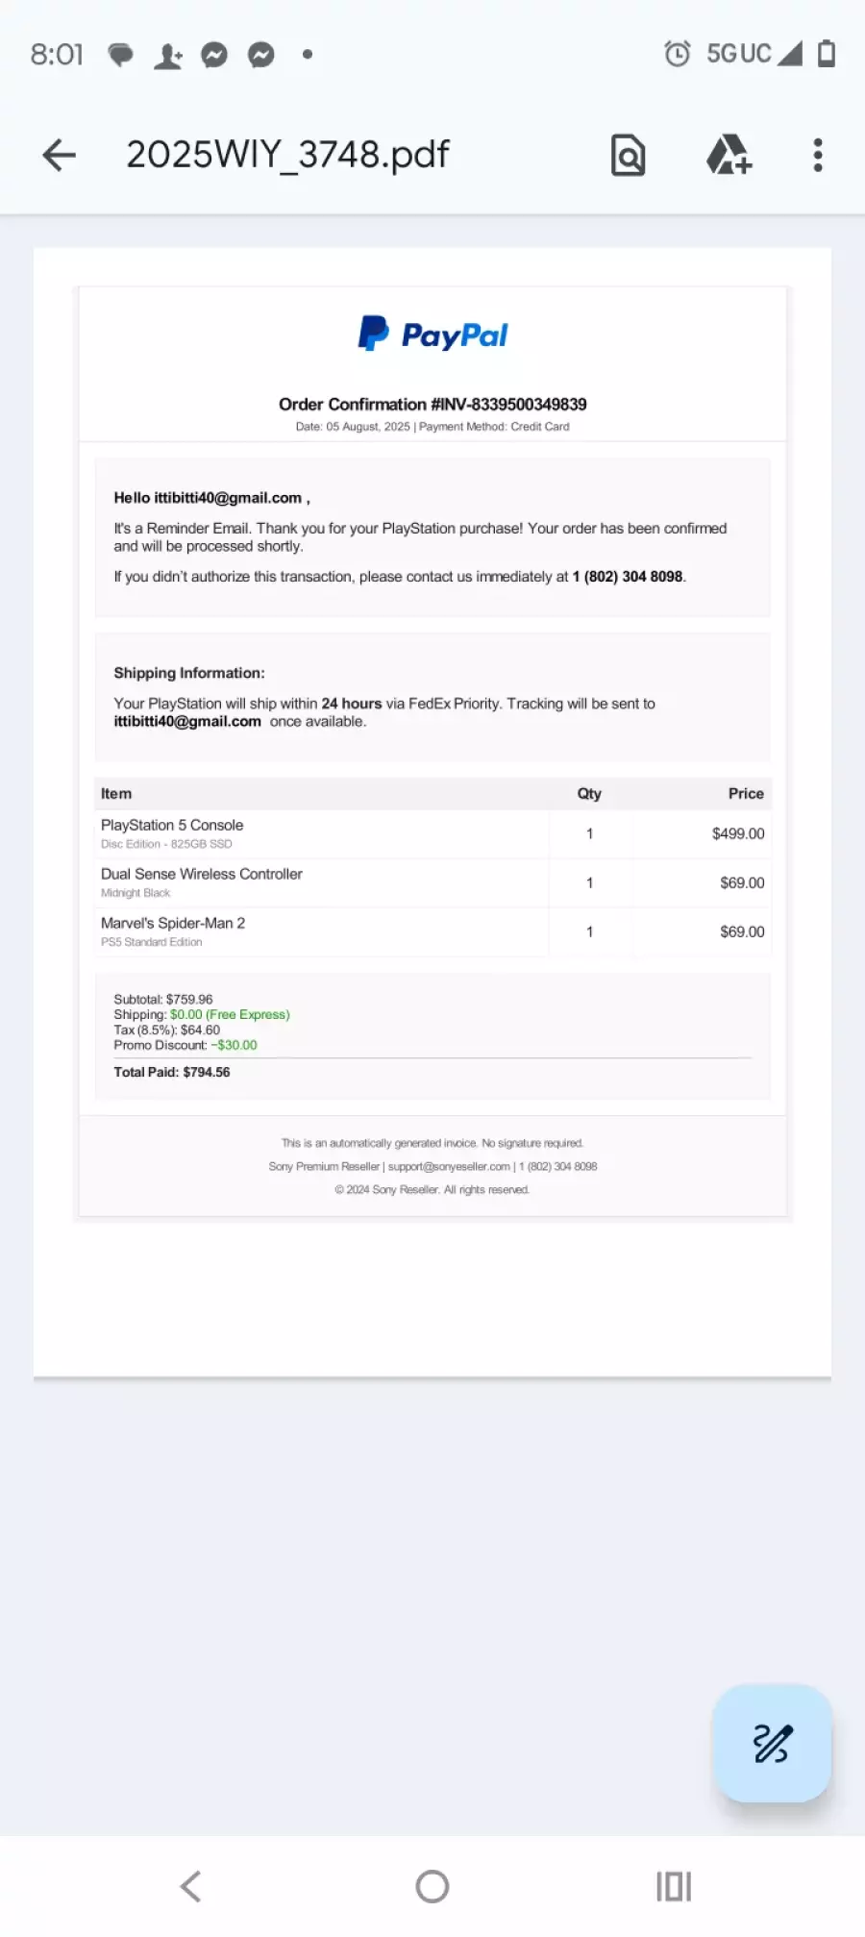Select the PlayStation 5 Console item row

click(x=432, y=833)
